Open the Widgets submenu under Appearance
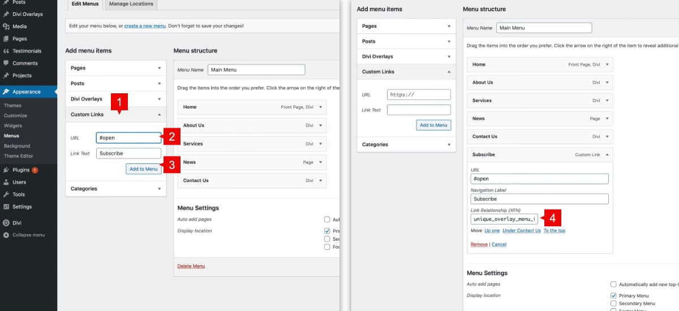The image size is (679, 311). (12, 126)
